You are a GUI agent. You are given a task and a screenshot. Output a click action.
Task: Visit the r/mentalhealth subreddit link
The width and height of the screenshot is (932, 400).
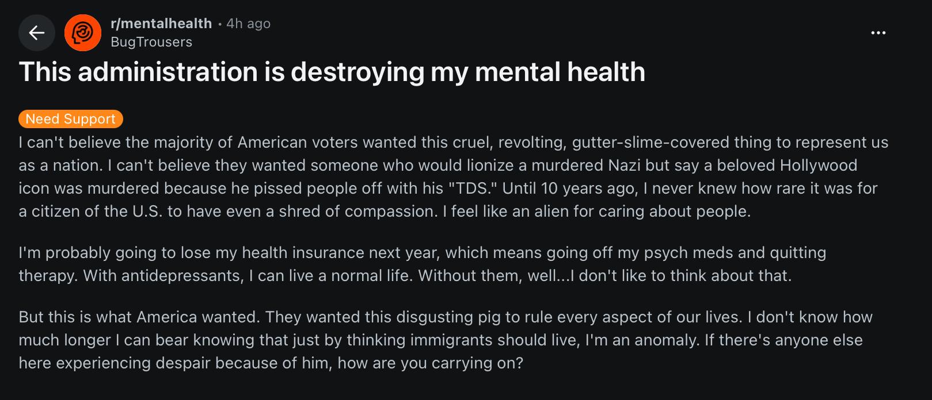[x=161, y=24]
